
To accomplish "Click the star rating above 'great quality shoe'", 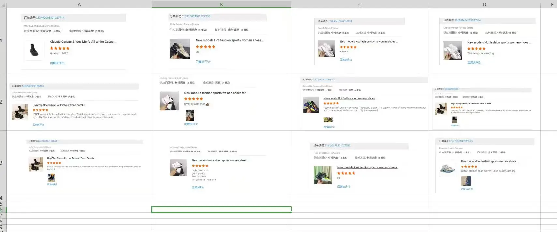I will [194, 99].
